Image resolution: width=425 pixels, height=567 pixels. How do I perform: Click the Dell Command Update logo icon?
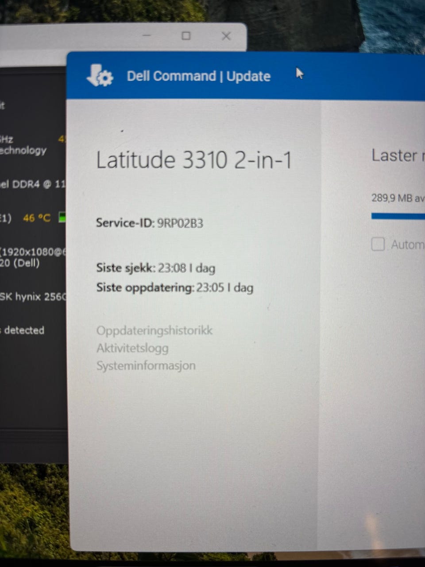pos(100,76)
